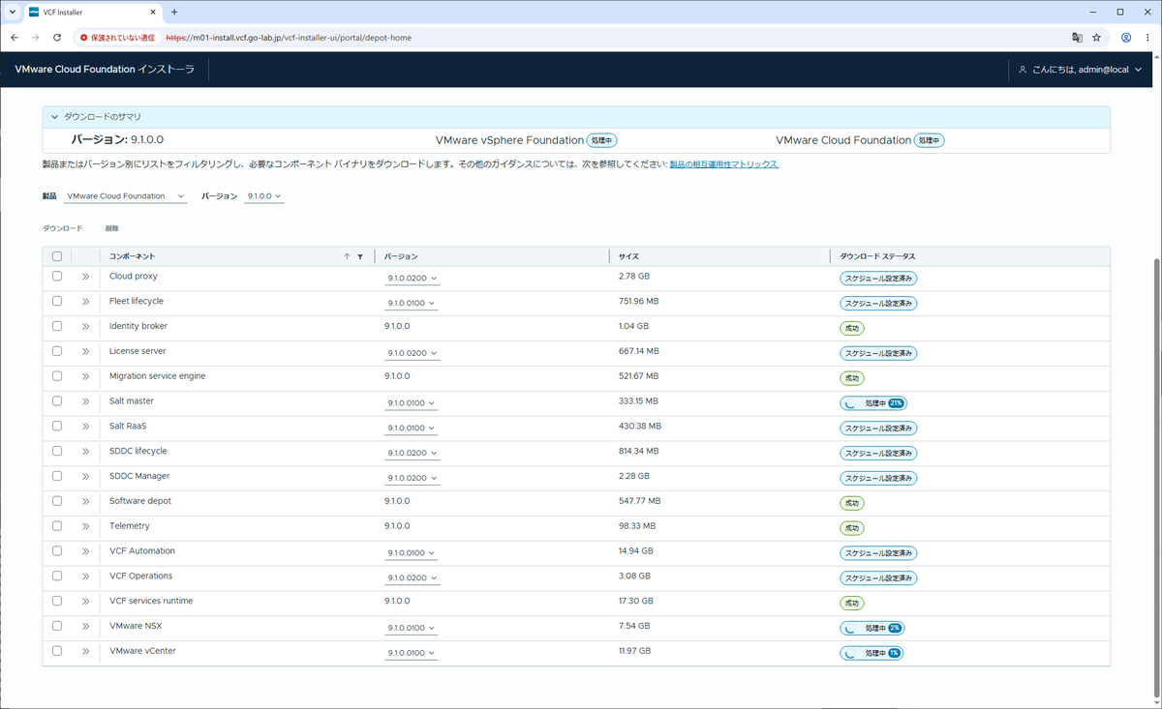Expand details for VMware NSX row
Viewport: 1162px width, 709px height.
coord(85,627)
